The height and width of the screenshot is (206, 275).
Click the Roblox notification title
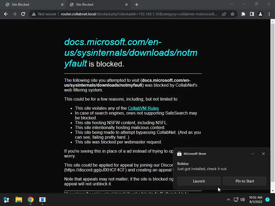[x=183, y=164]
